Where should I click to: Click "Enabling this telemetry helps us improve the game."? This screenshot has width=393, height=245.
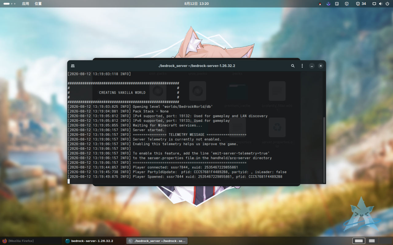click(185, 144)
